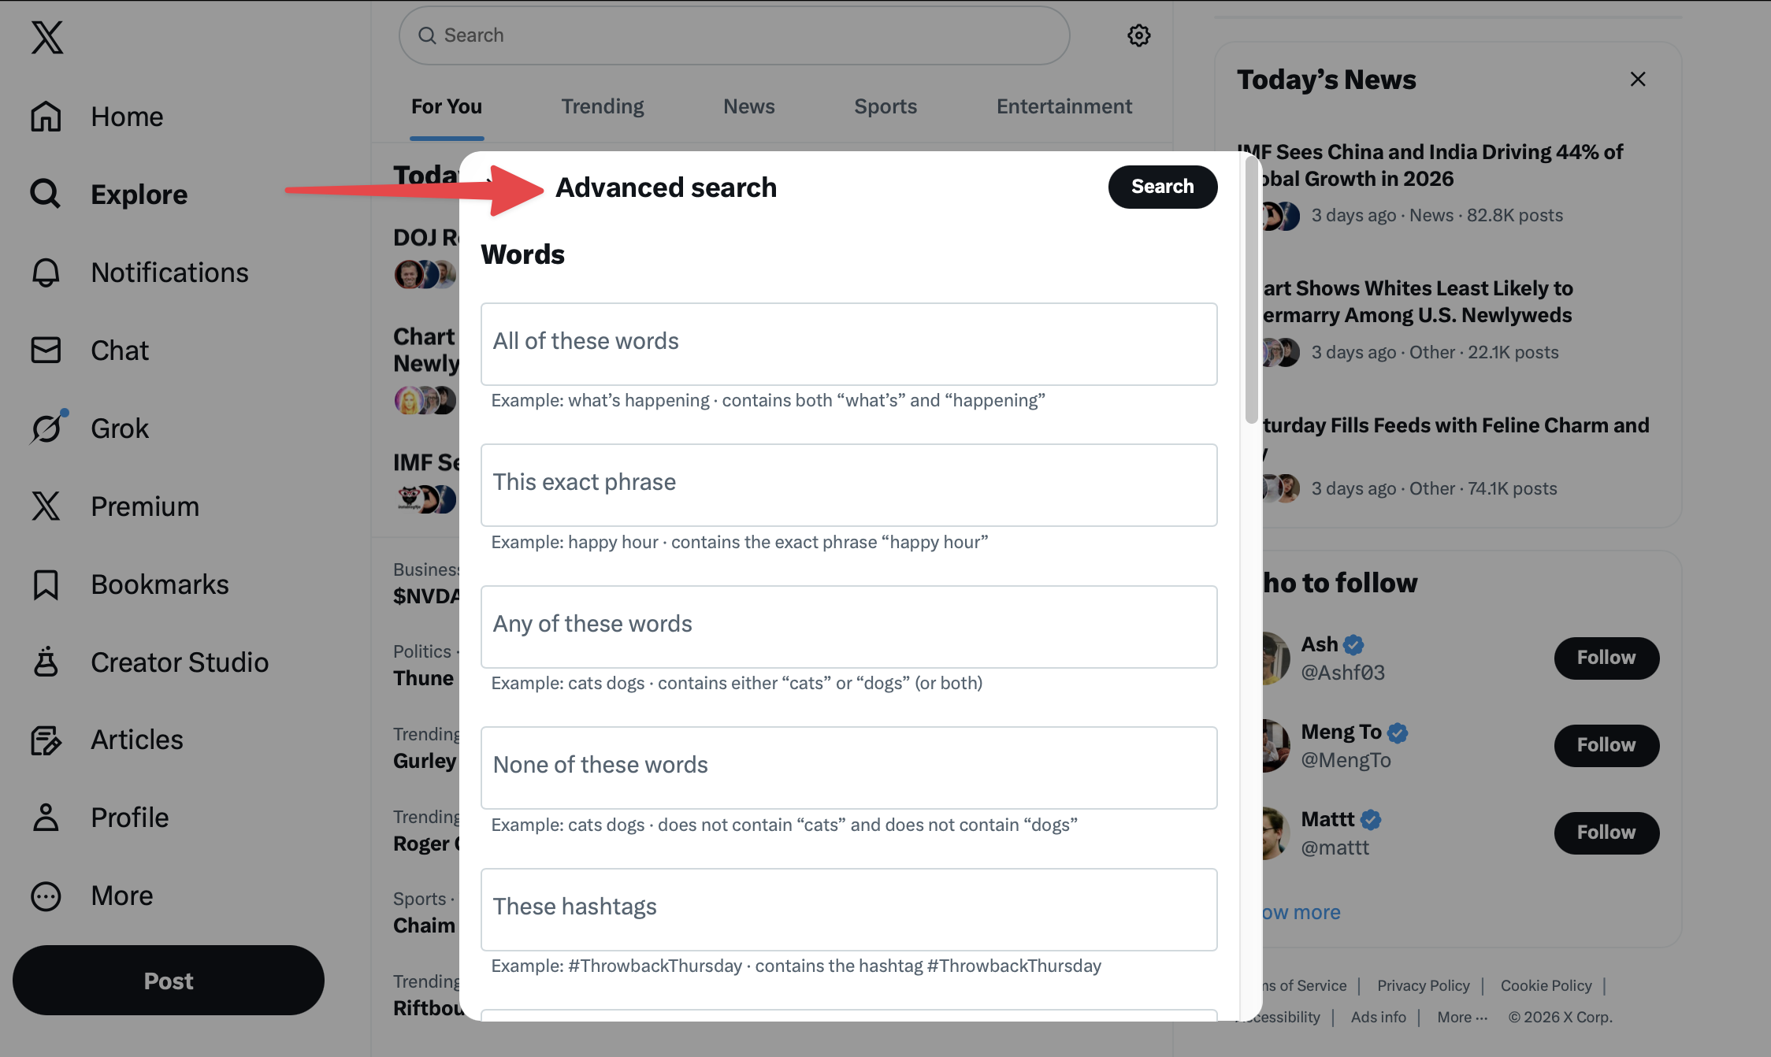1771x1057 pixels.
Task: Open Creator Studio from the sidebar
Action: tap(45, 662)
